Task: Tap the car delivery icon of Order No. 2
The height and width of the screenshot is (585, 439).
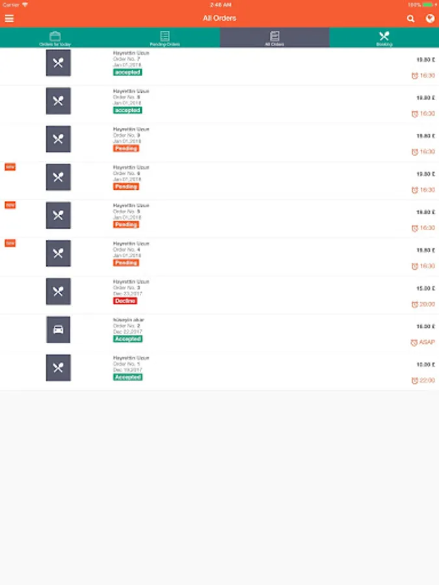Action: pyautogui.click(x=58, y=330)
